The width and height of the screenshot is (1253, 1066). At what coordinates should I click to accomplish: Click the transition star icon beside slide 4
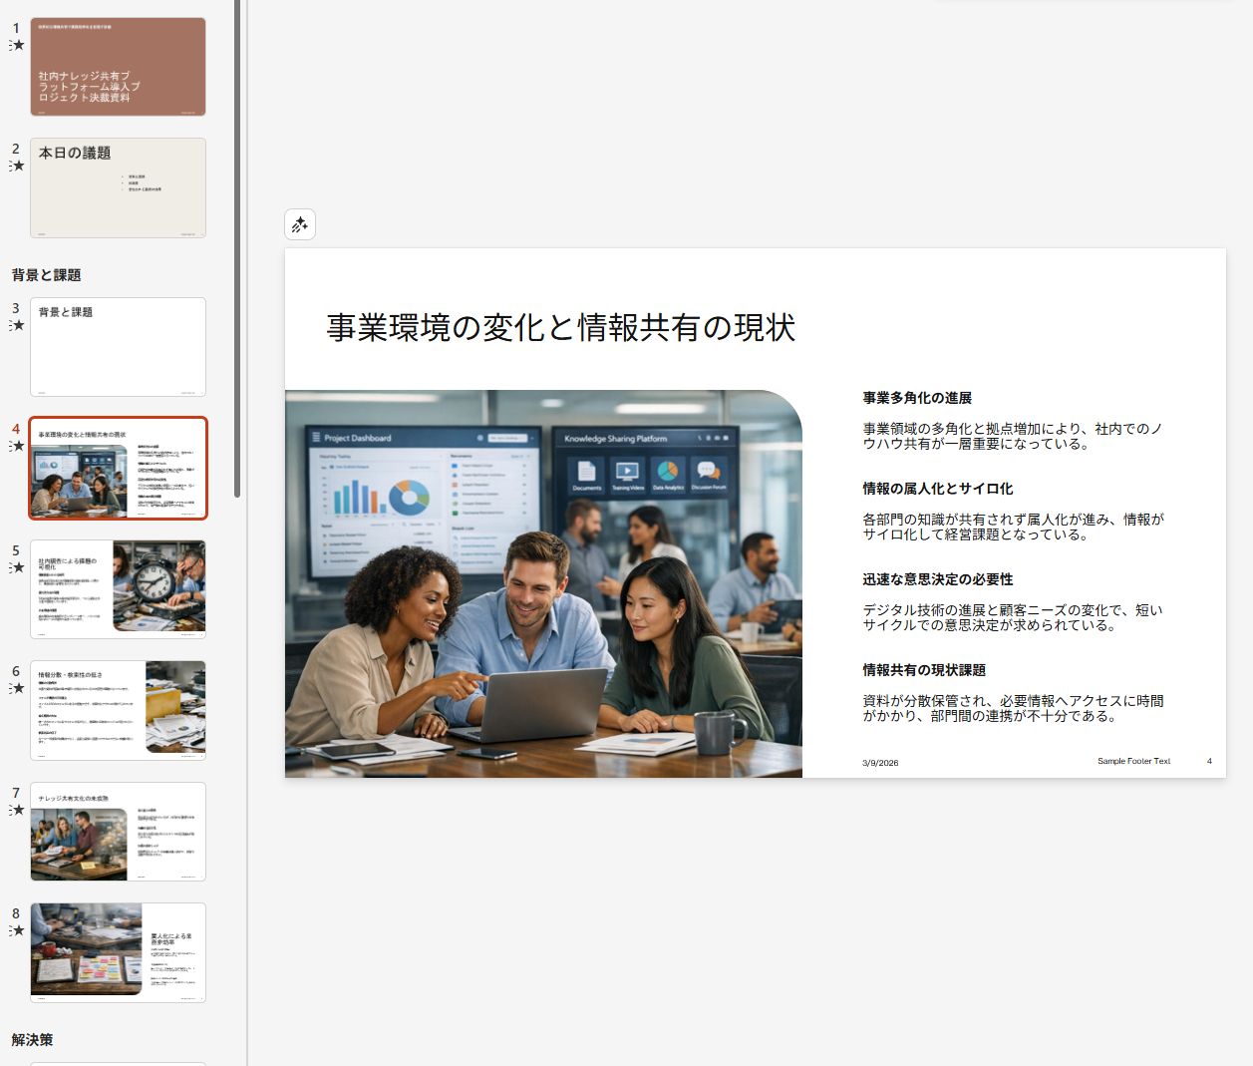(x=17, y=447)
